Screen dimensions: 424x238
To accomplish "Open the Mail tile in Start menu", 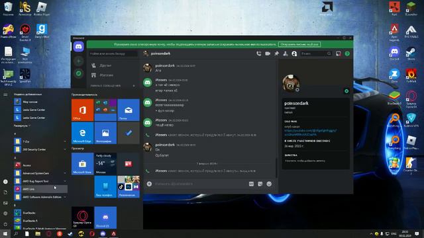I will coord(129,110).
